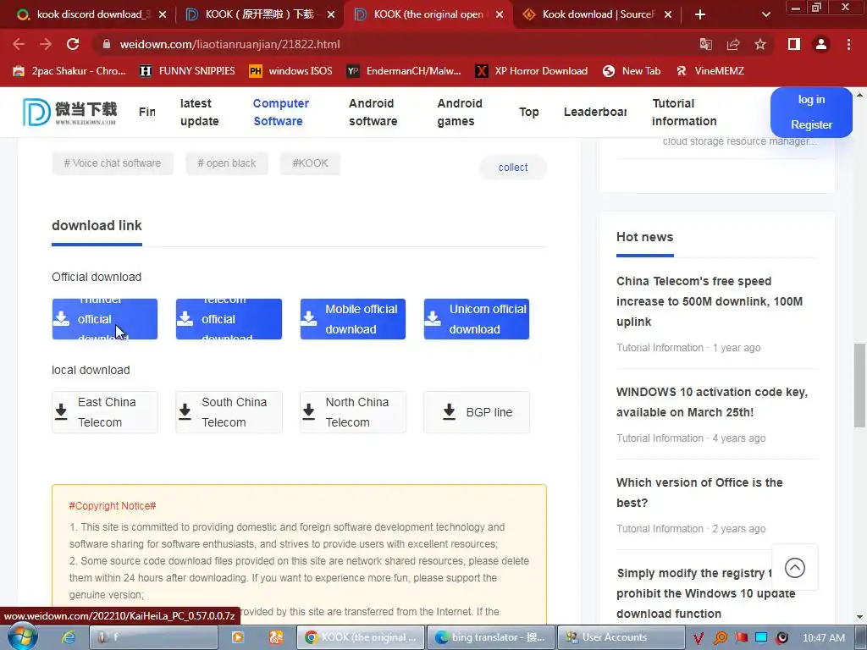
Task: Open the Android games menu item
Action: [x=460, y=113]
